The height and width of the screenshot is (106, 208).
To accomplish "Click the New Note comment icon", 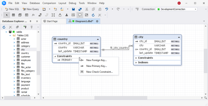I will (x=80, y=15).
